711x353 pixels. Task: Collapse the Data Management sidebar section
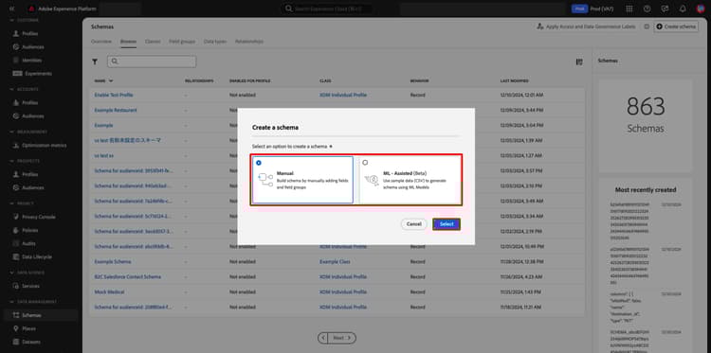coord(11,302)
